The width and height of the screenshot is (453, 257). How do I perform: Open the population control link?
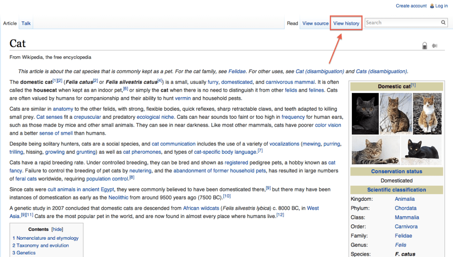(x=107, y=179)
